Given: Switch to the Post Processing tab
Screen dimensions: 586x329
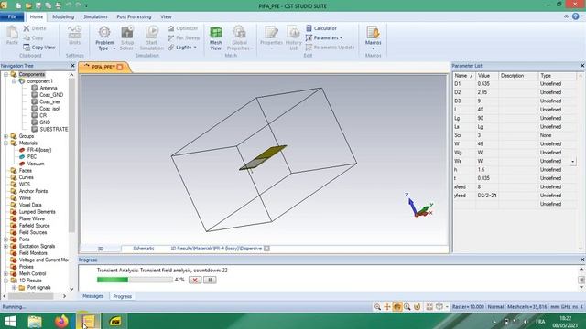Looking at the screenshot, I should point(134,16).
